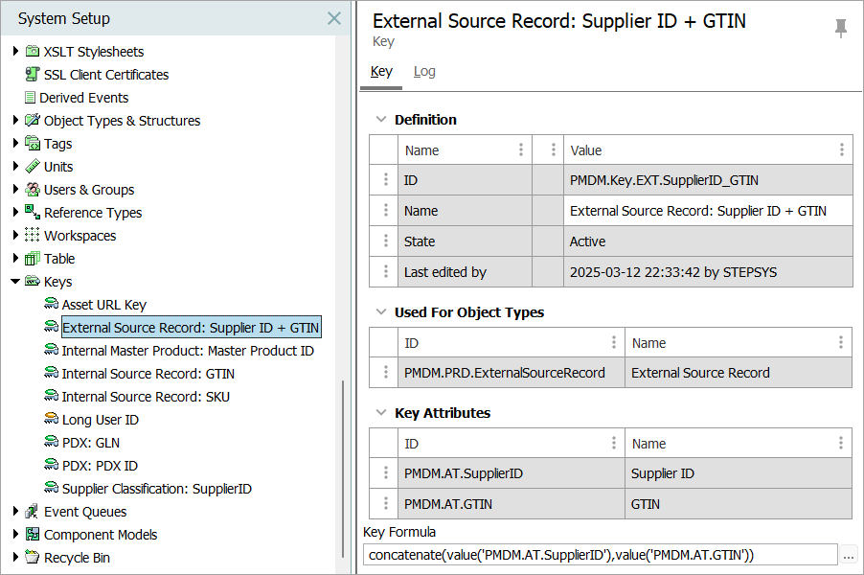Collapse the Keys tree node

pos(15,282)
